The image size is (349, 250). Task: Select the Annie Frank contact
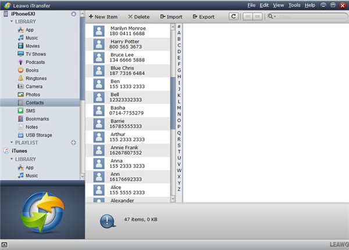click(128, 150)
